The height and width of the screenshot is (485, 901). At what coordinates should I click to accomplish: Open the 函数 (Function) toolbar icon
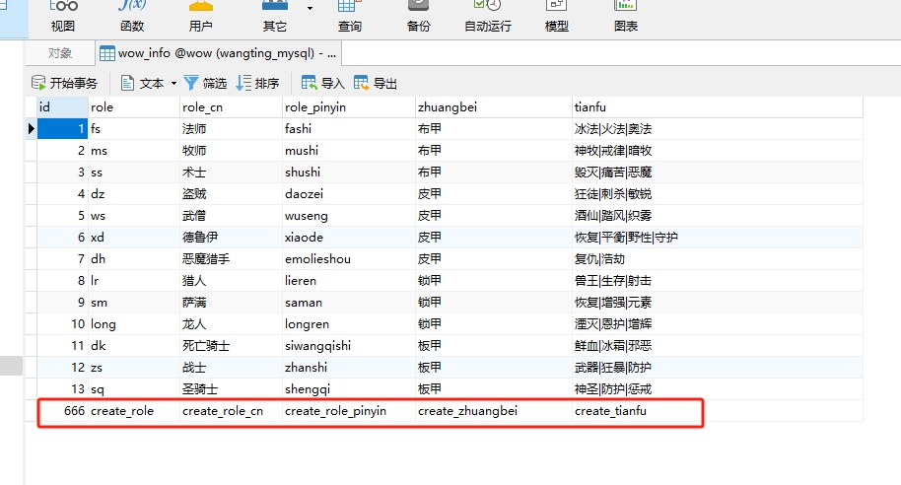(132, 17)
